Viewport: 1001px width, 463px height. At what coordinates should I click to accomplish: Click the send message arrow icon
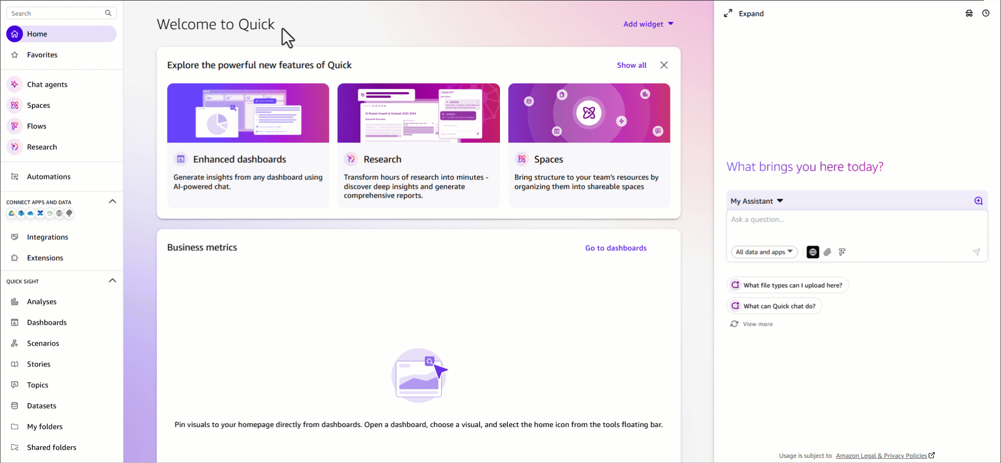coord(976,252)
